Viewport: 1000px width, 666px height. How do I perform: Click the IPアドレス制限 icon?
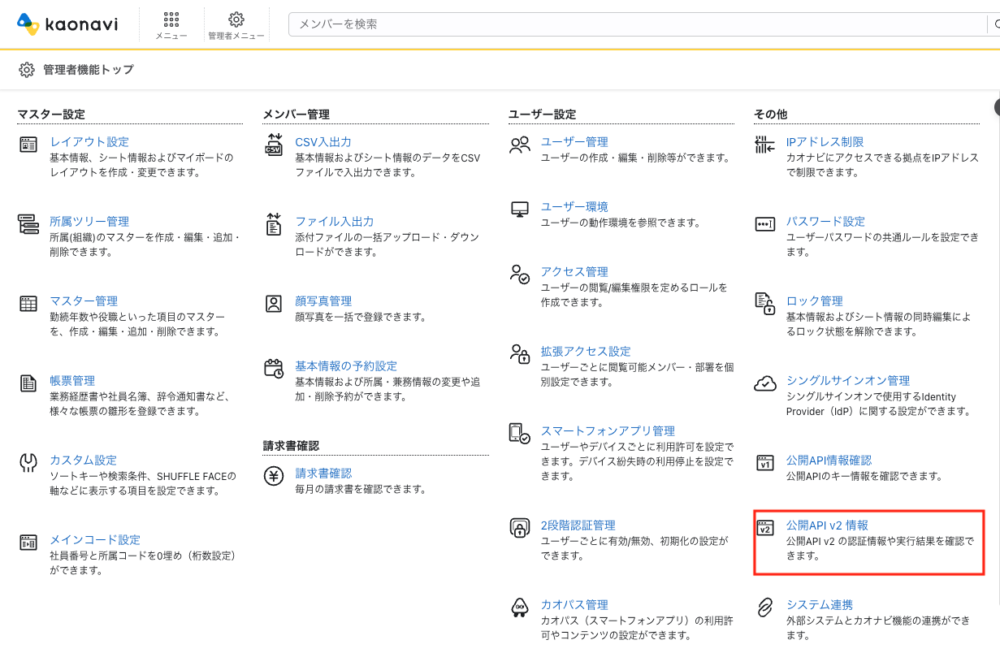[x=764, y=145]
